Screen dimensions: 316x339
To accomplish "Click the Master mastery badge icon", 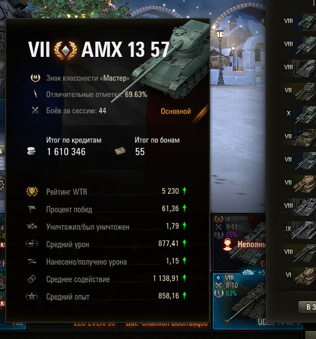I will [x=35, y=78].
